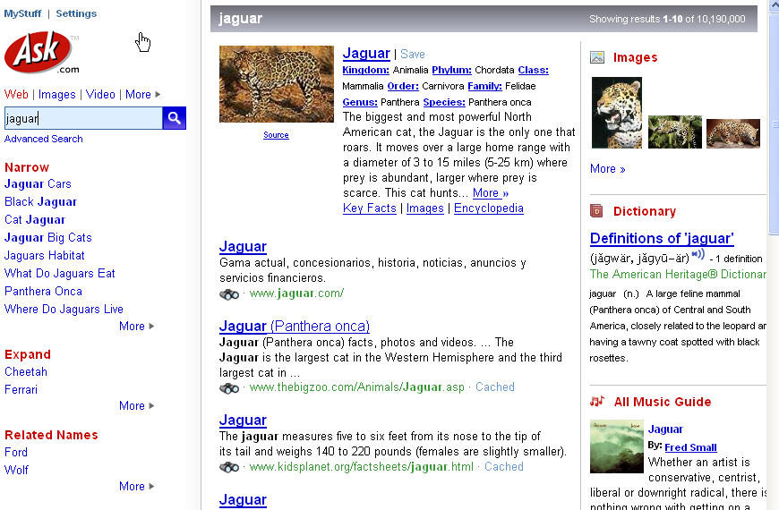Screen dimensions: 779x510
Task: Narrow search to Jaguar Cars
Action: (38, 183)
